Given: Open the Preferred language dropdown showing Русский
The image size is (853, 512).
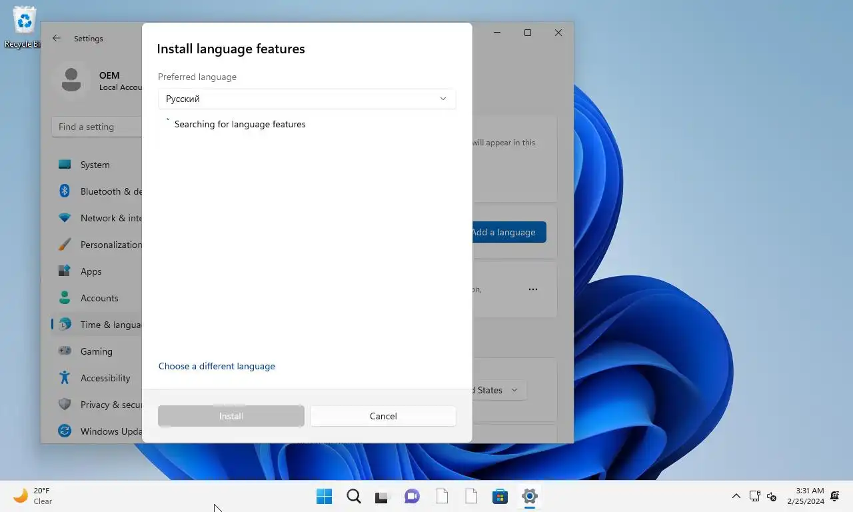Looking at the screenshot, I should pyautogui.click(x=307, y=99).
